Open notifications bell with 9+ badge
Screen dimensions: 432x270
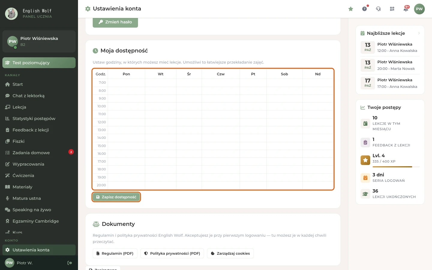[406, 9]
